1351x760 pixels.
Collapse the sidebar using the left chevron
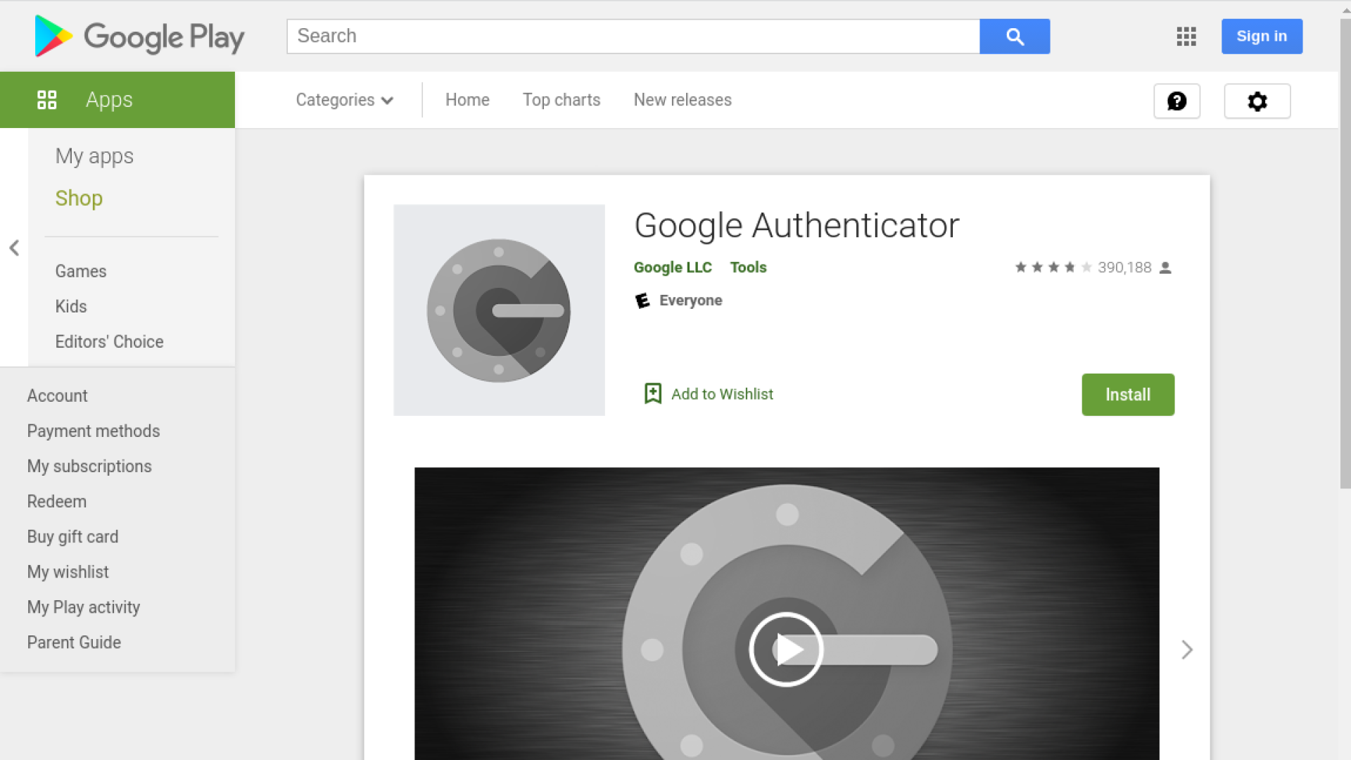coord(14,248)
